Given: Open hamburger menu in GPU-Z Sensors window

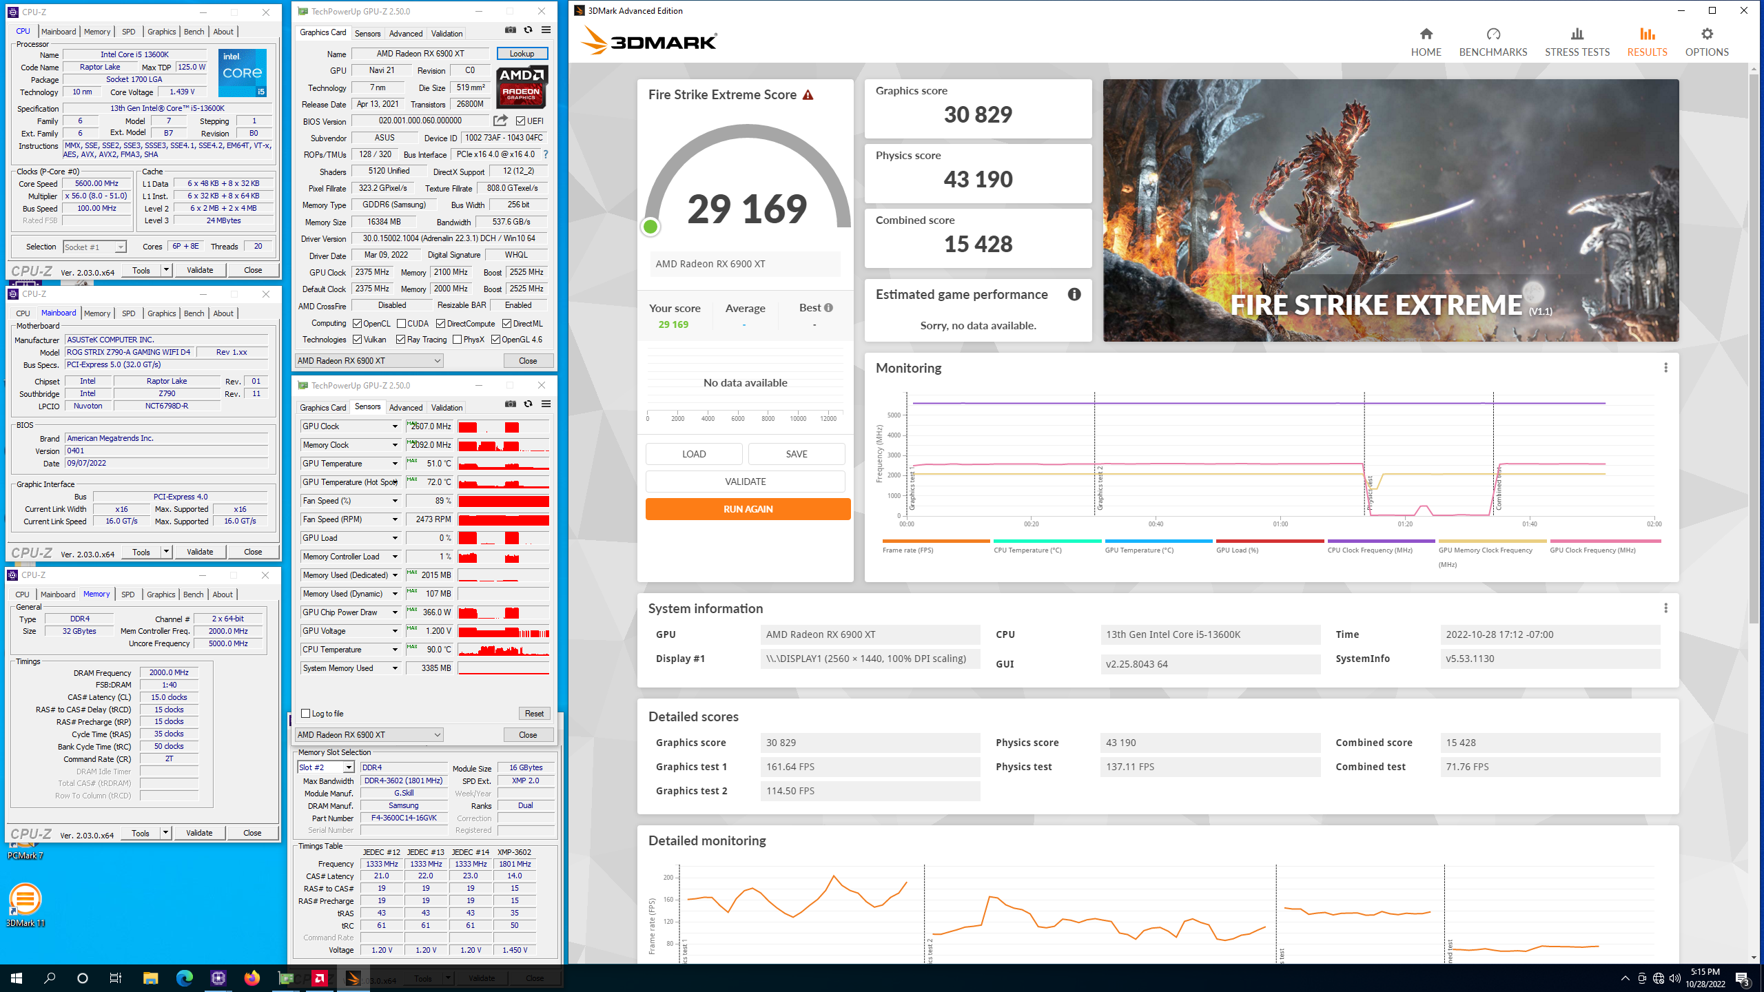Looking at the screenshot, I should [546, 404].
